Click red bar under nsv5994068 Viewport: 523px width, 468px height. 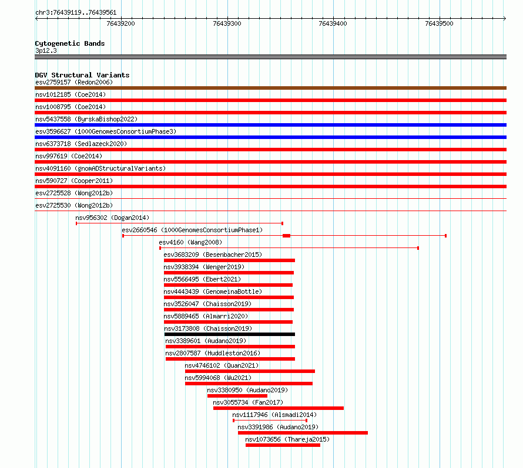(x=249, y=384)
